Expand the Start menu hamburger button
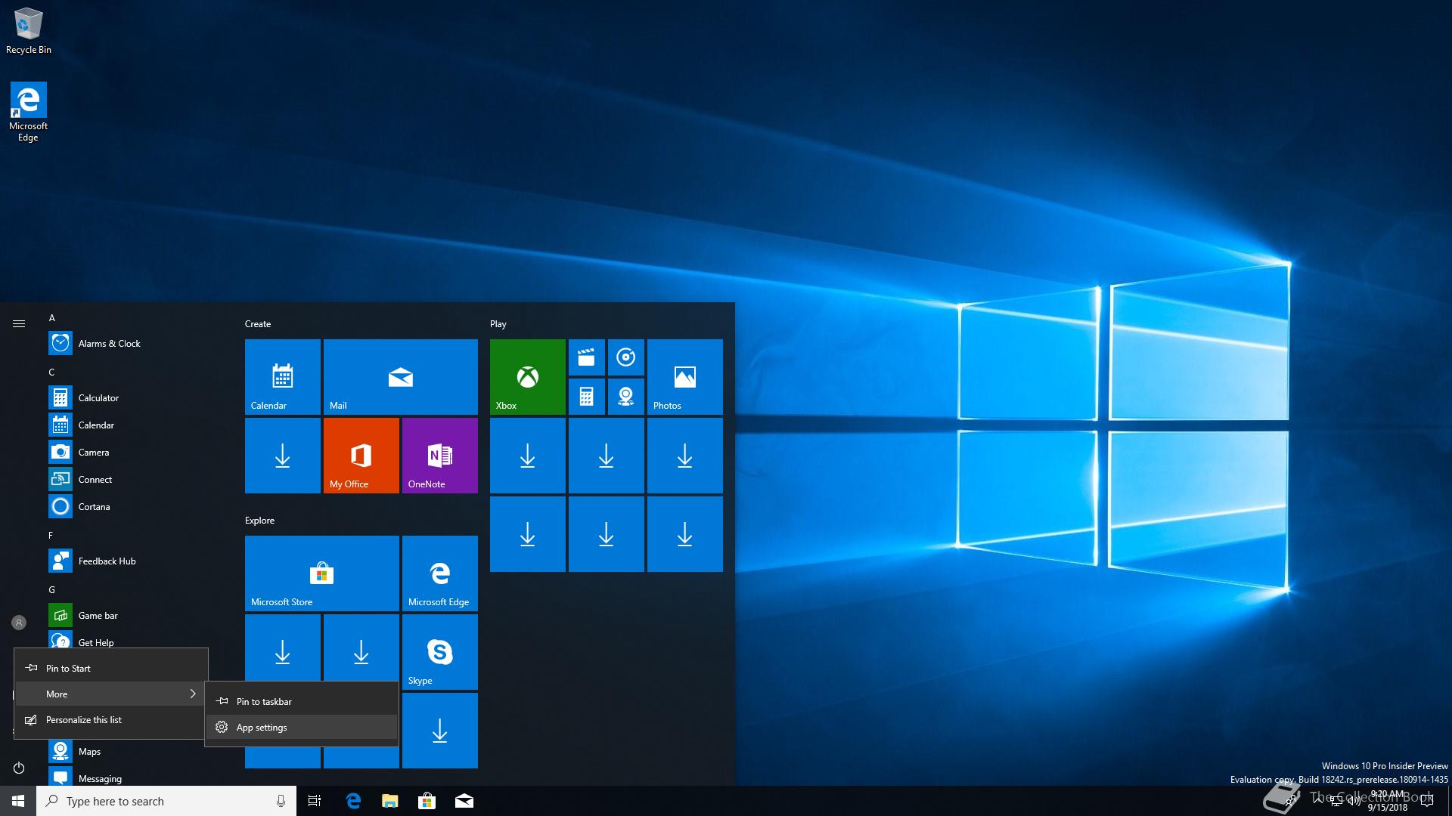The height and width of the screenshot is (816, 1452). pos(19,323)
